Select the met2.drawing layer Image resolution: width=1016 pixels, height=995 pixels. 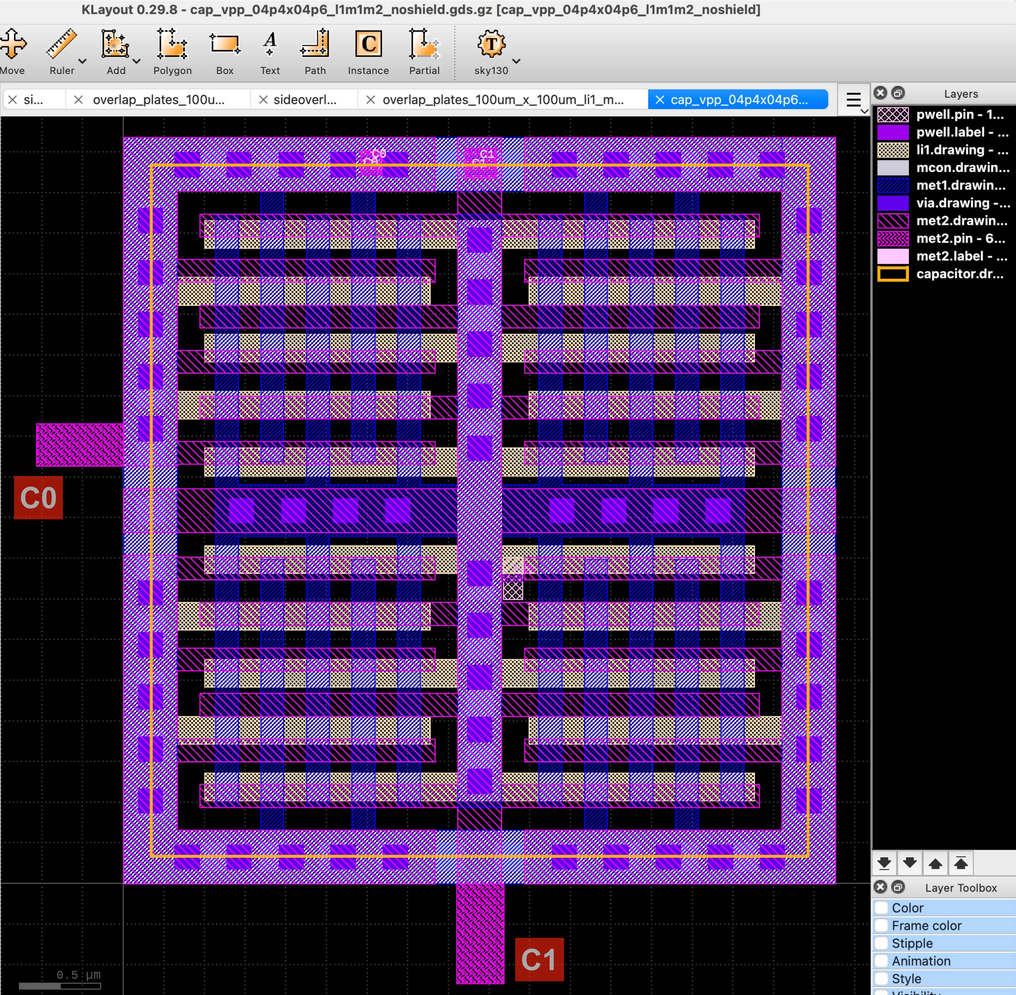(x=944, y=220)
